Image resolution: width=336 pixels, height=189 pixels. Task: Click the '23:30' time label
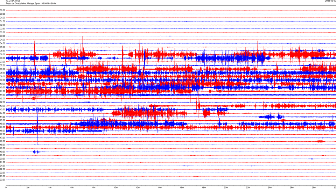[x=2, y=180]
